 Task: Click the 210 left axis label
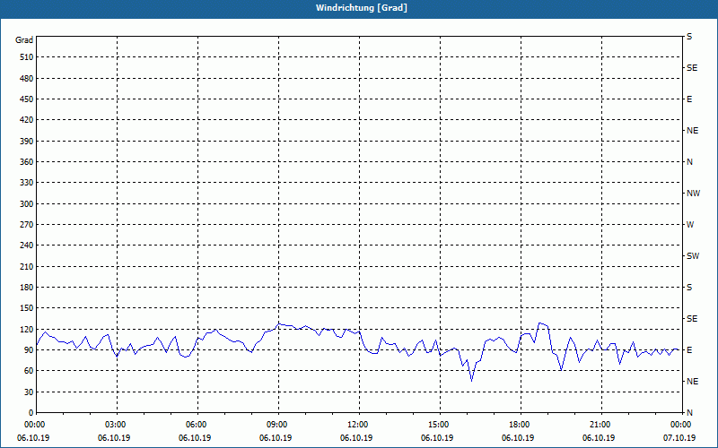pyautogui.click(x=27, y=266)
